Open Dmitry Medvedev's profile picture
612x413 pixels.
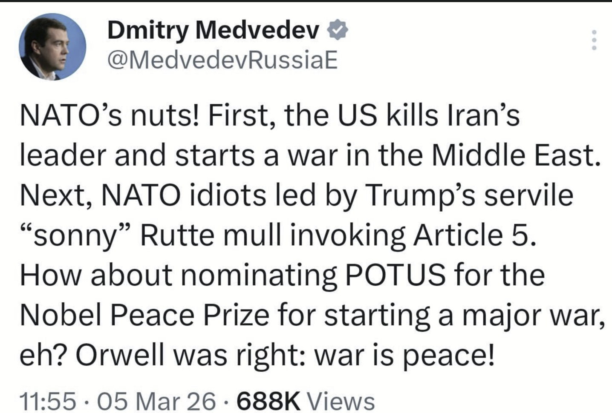(x=52, y=47)
